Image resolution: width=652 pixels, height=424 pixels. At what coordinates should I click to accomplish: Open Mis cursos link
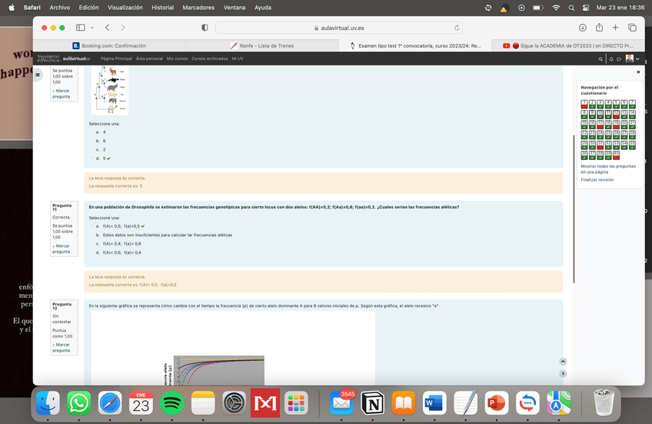177,58
